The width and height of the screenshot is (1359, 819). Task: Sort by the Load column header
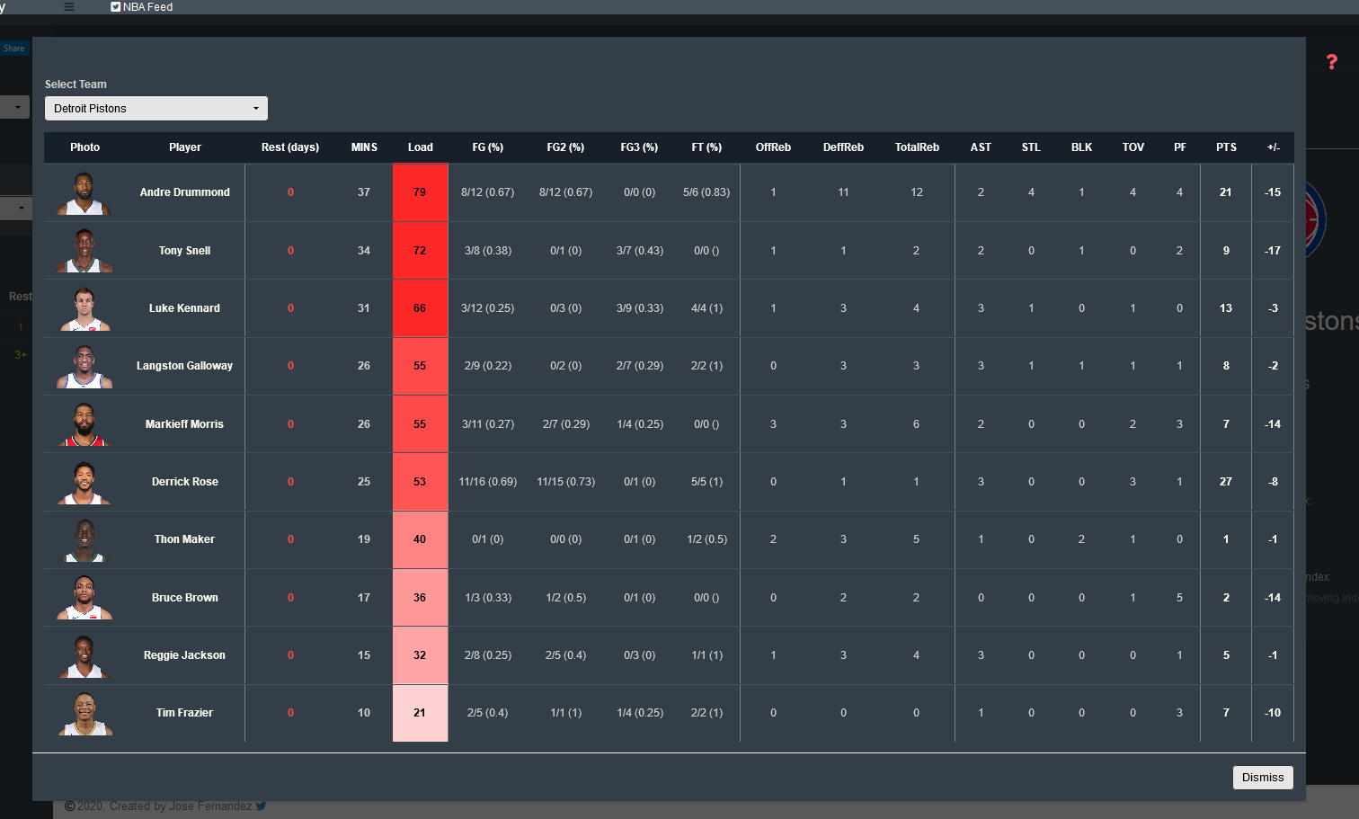pos(420,147)
